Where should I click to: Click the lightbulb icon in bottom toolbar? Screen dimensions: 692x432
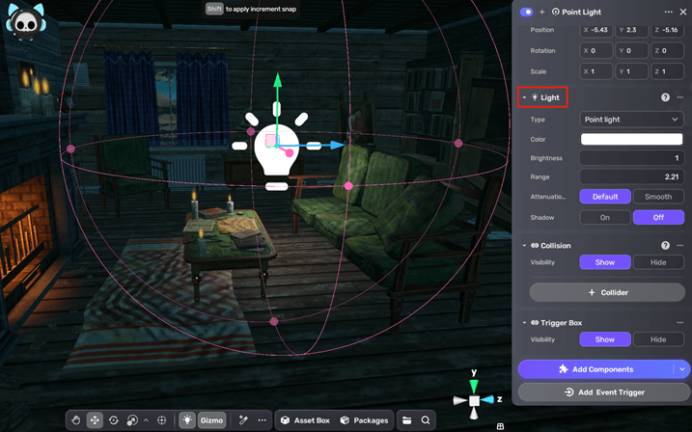coord(187,420)
